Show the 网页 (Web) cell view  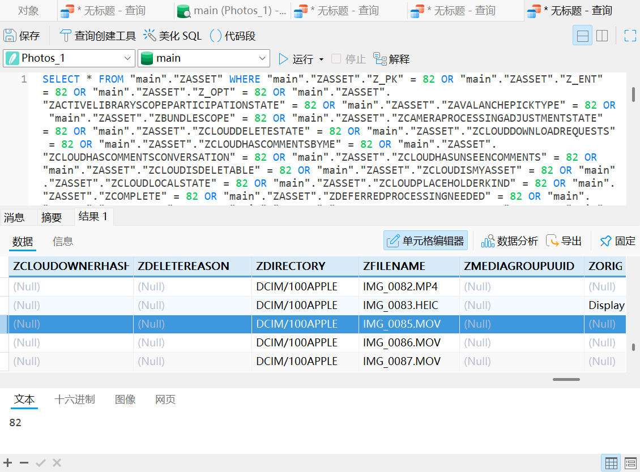click(165, 400)
